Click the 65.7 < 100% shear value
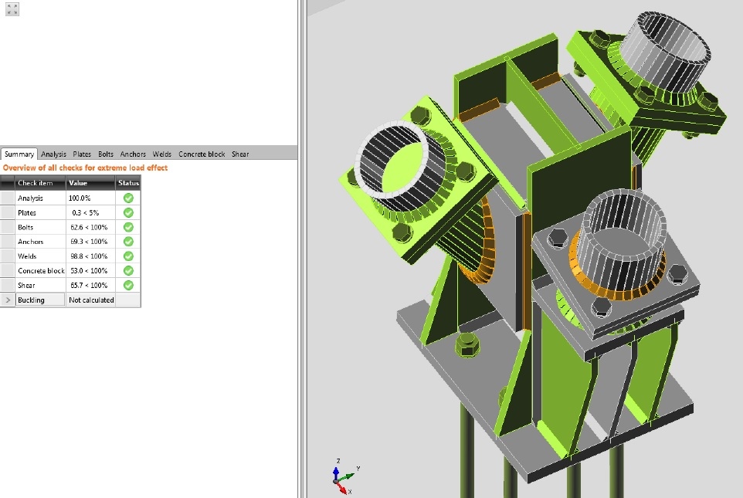 coord(89,285)
